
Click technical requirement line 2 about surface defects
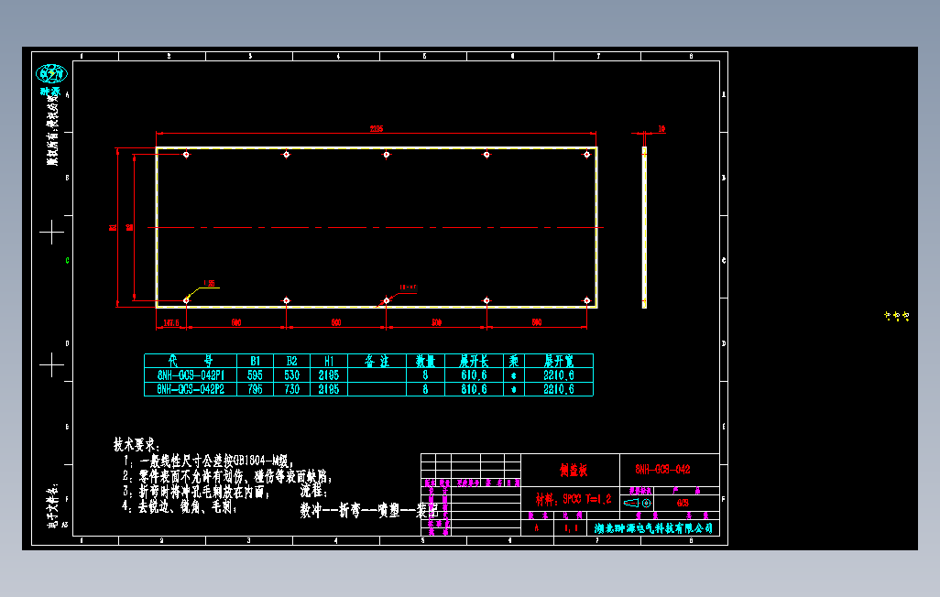click(x=227, y=476)
